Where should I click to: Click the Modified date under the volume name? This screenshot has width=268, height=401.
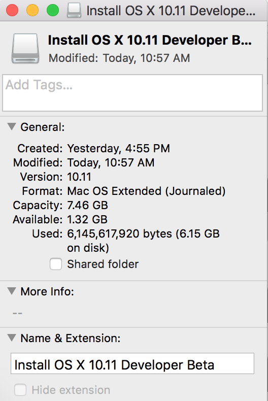[x=119, y=58]
